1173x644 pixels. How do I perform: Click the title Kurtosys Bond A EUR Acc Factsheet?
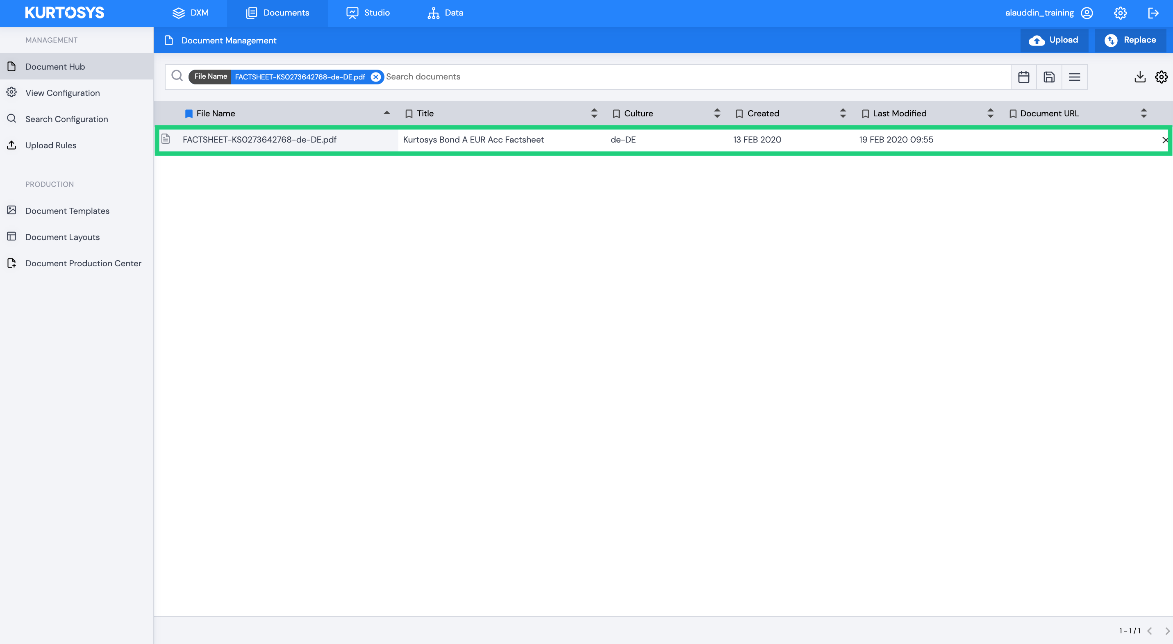pos(473,140)
